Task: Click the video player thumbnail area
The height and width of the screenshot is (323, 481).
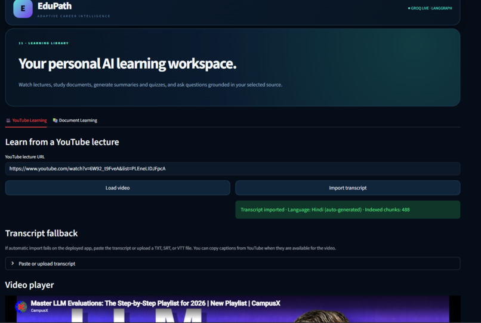Action: point(233,309)
